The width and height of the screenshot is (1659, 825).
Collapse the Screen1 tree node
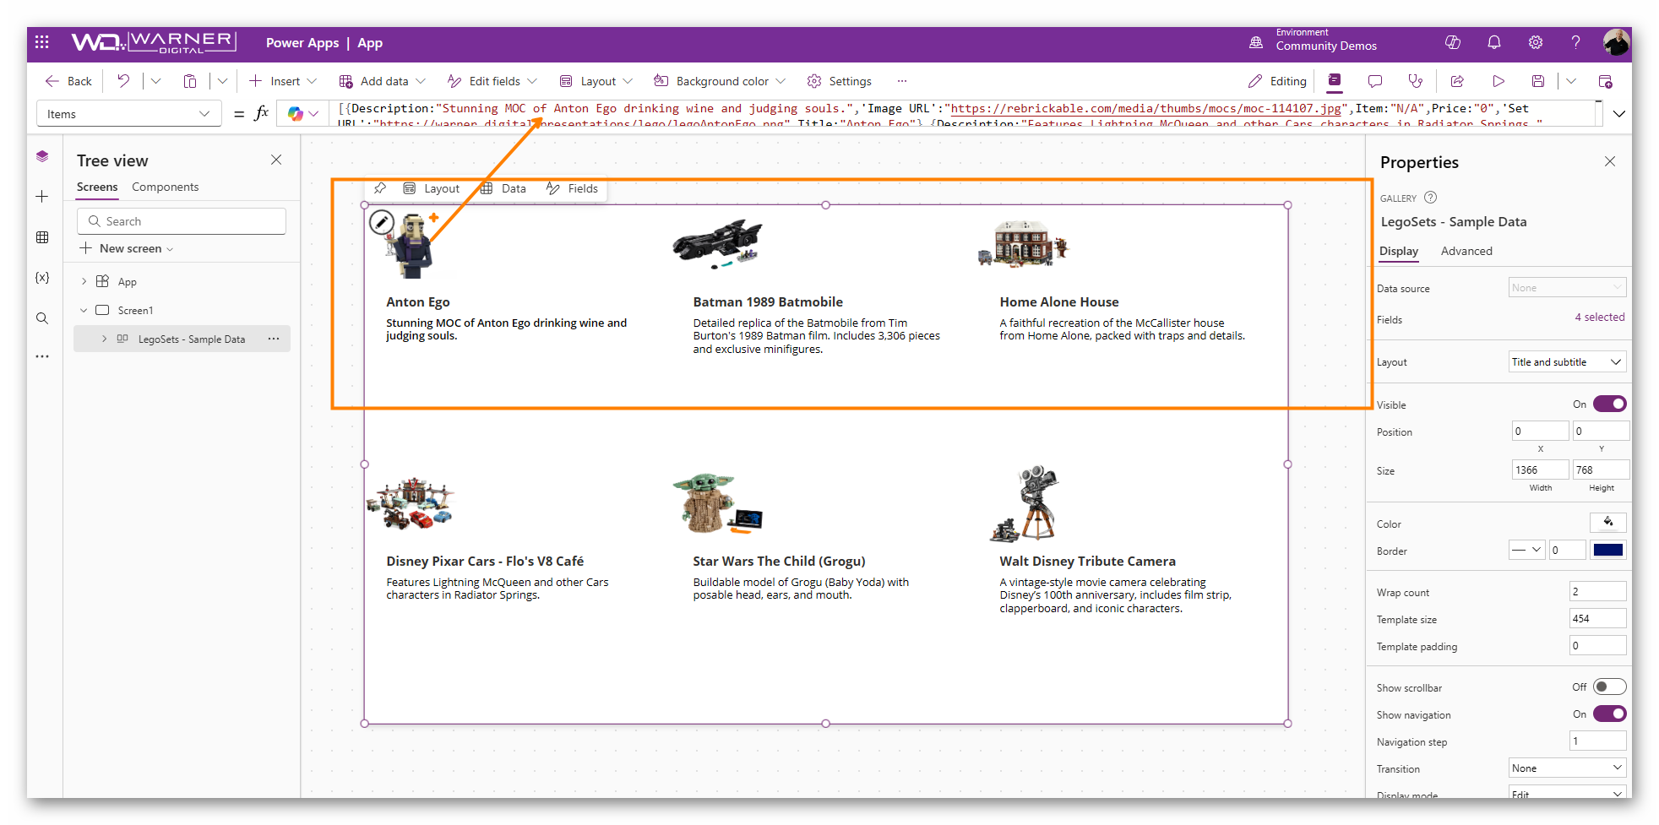[x=84, y=310]
